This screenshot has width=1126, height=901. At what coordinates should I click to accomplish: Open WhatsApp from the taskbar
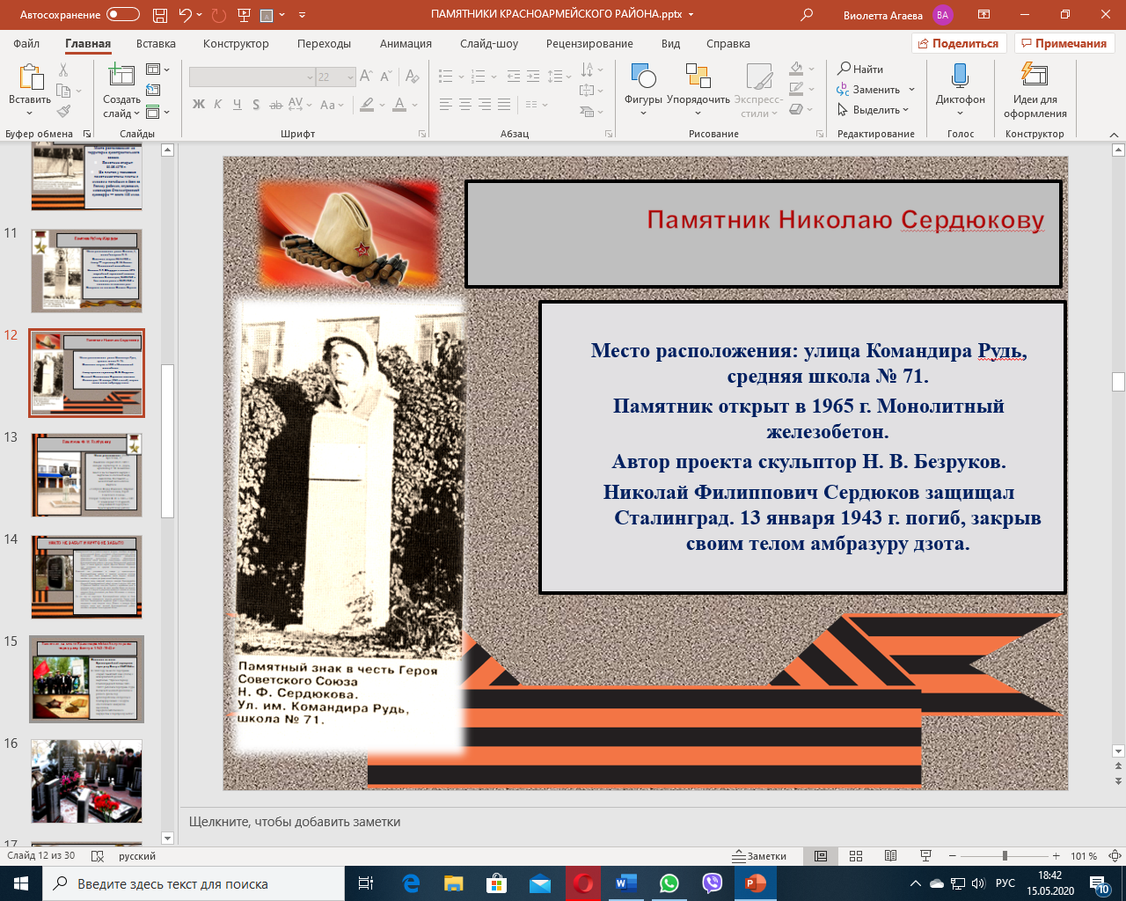[669, 883]
